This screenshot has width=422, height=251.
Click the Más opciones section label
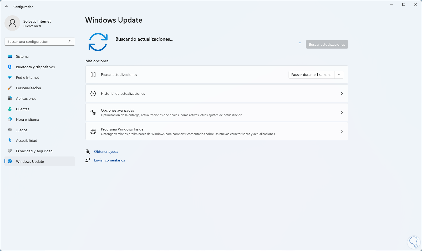click(97, 61)
